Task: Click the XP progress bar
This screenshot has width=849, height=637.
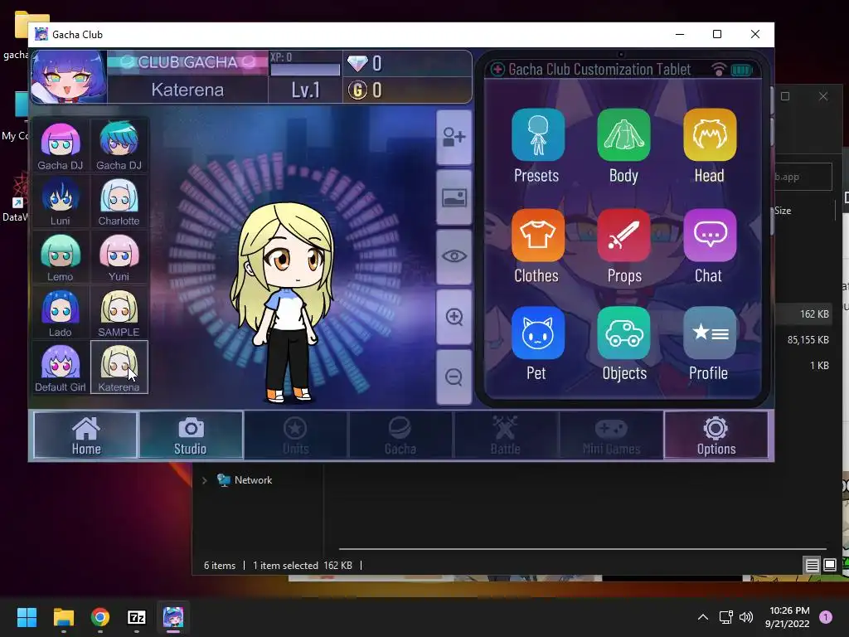Action: 305,70
